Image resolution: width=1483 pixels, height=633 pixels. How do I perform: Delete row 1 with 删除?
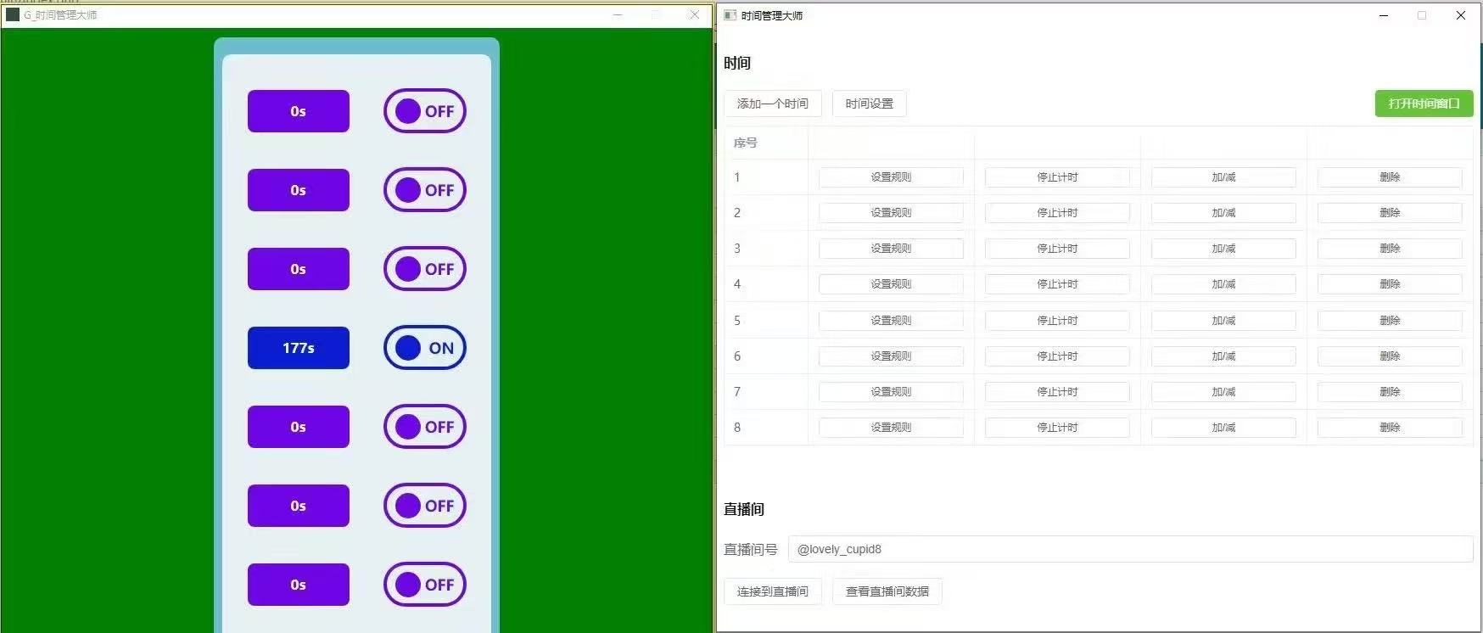[x=1390, y=177]
